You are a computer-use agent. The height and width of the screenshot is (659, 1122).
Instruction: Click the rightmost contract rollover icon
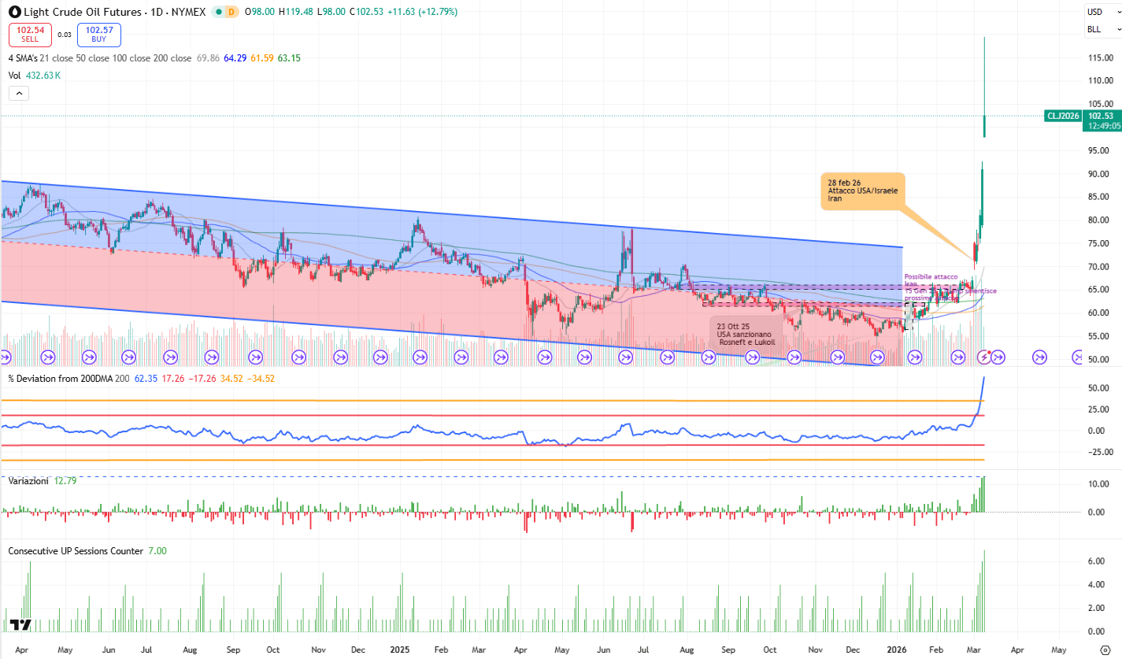pyautogui.click(x=1078, y=357)
